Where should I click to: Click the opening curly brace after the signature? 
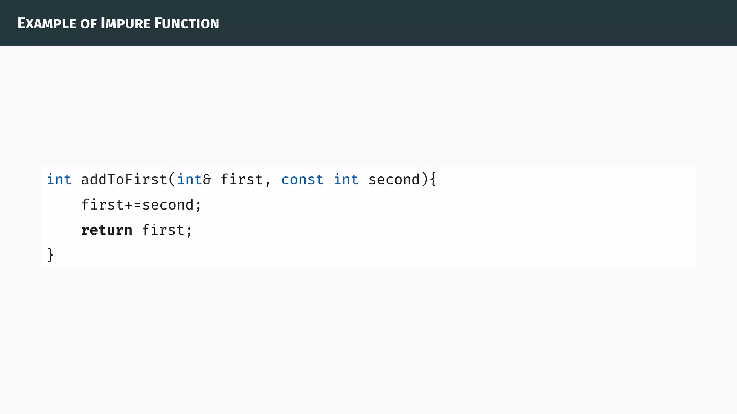pyautogui.click(x=433, y=180)
